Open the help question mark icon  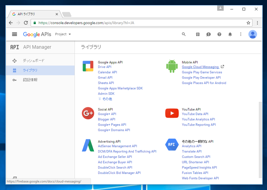pyautogui.click(x=219, y=34)
